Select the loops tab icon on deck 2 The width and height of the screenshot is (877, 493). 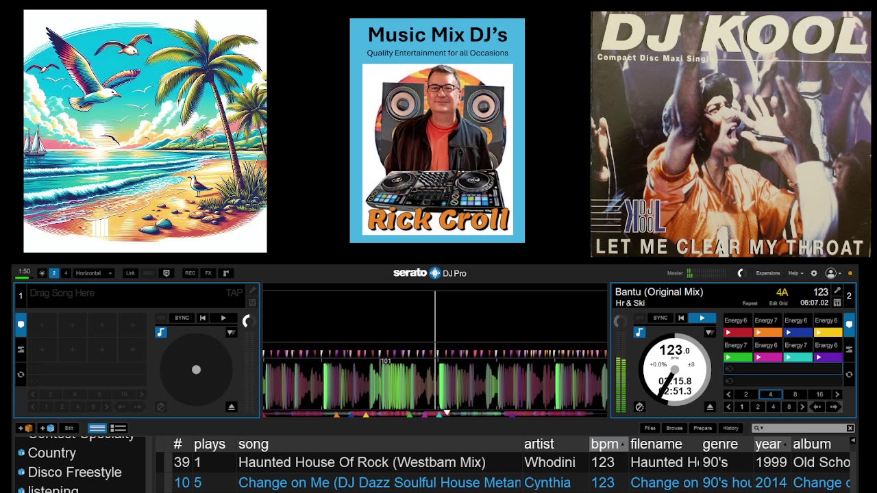[849, 349]
